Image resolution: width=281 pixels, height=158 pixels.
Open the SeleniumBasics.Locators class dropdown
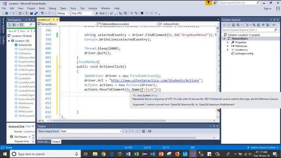click(128, 24)
